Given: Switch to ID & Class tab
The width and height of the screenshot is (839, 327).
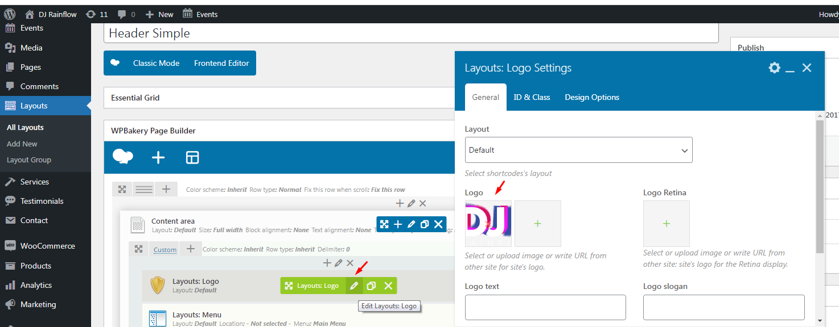Looking at the screenshot, I should 532,97.
